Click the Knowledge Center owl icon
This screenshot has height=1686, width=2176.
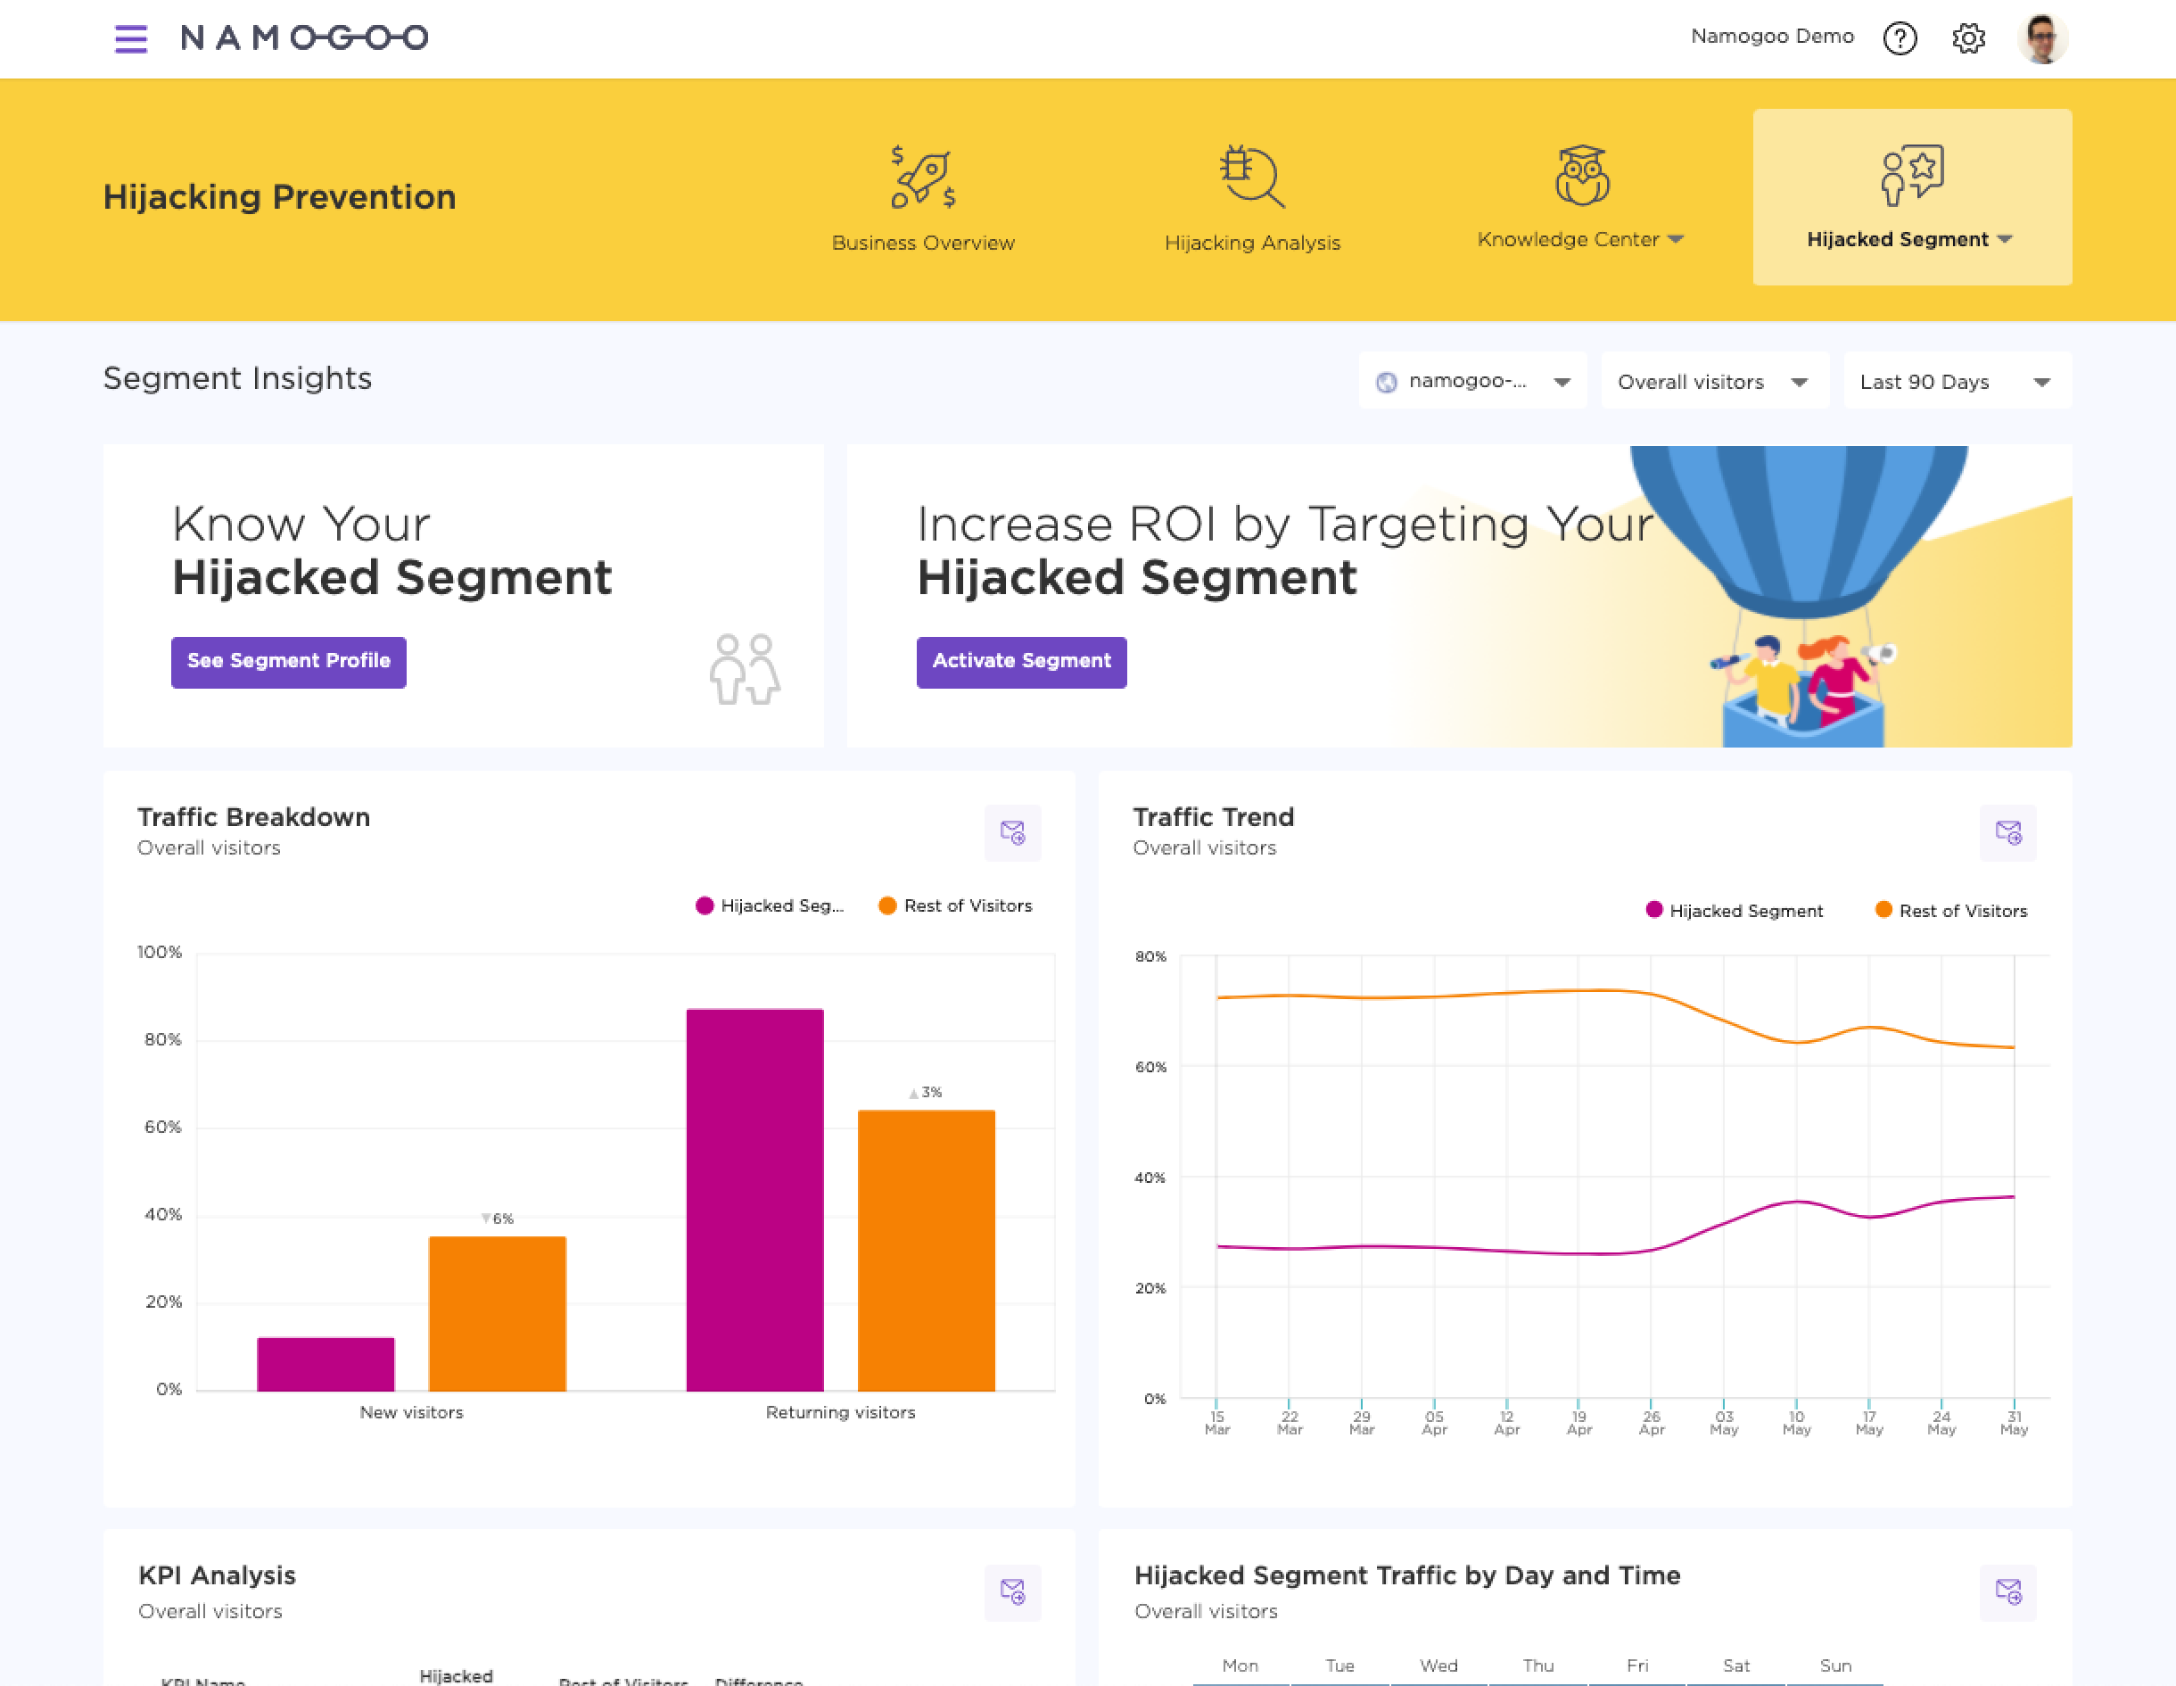(1581, 176)
